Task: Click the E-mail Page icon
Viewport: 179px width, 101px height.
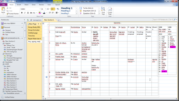Action: pos(110,11)
